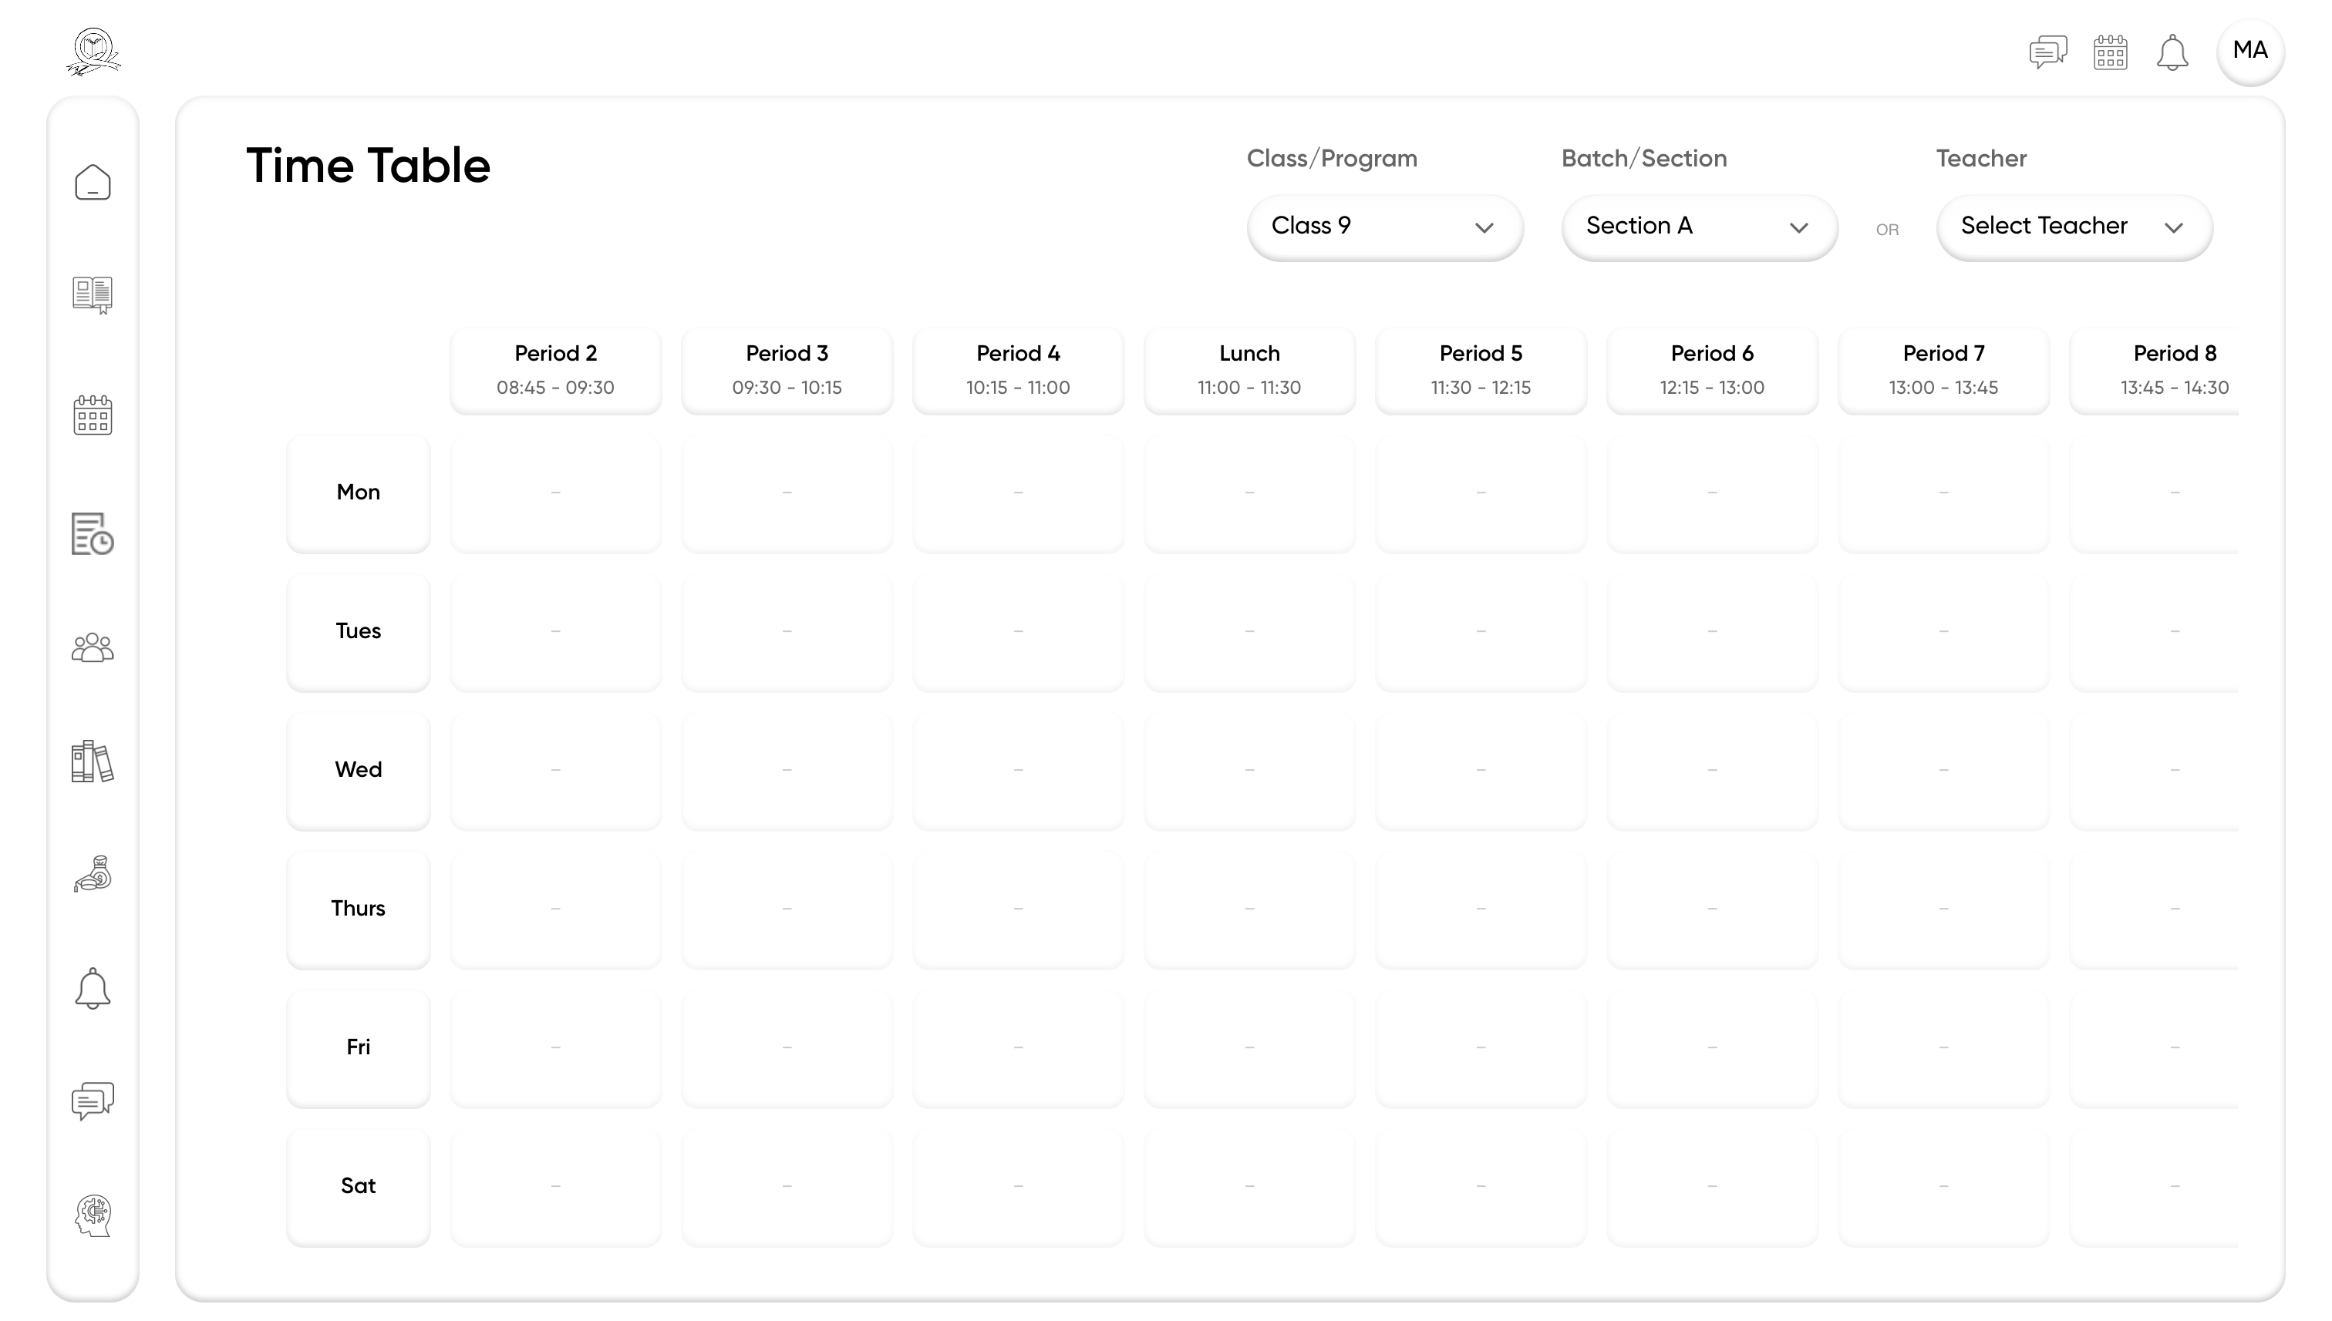This screenshot has width=2332, height=1321.
Task: Select the Courses book icon in the sidebar
Action: pos(92,295)
